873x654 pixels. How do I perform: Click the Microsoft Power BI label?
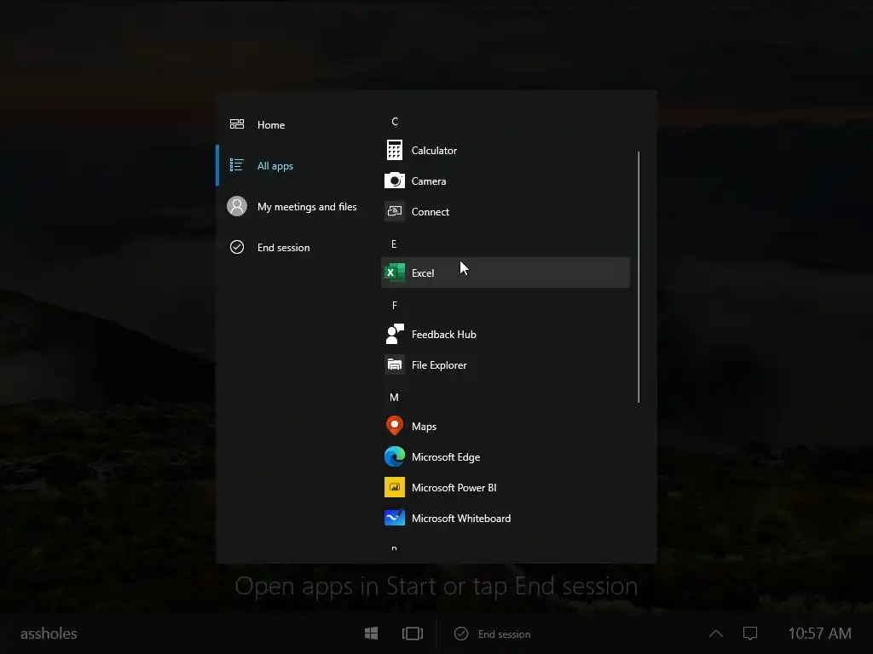(x=454, y=488)
